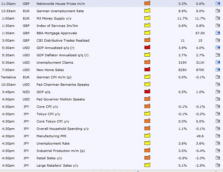223x172 pixels.
Task: Open detail folder for German CPI m/m (p)
Action: [218, 77]
